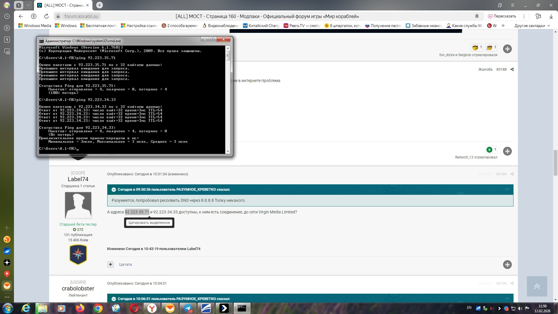This screenshot has width=558, height=314.
Task: Reload the forum page
Action: (46, 16)
